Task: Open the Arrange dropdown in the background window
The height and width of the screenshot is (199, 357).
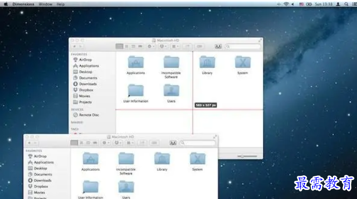Action: 175,46
